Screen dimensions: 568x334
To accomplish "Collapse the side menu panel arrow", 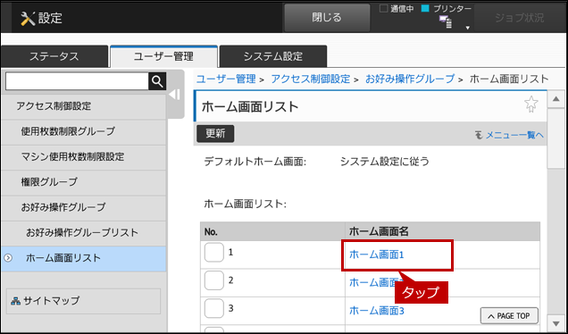I will [x=175, y=95].
